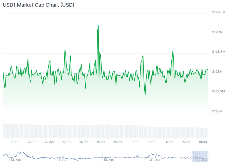Click the volume bars above the 08:00 label
Image resolution: width=228 pixels, height=166 pixels.
pyautogui.click(x=117, y=131)
